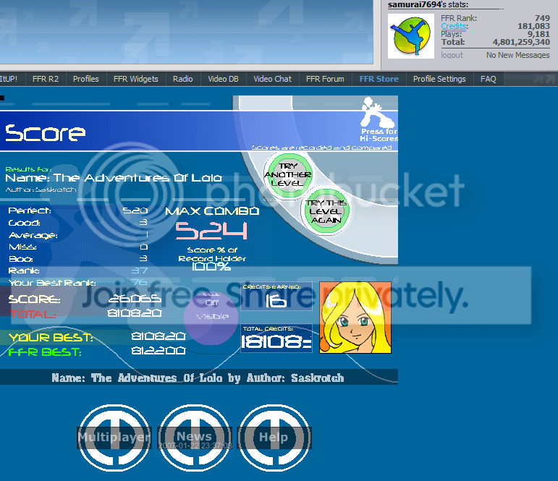Navigate to Video Chat
558x481 pixels.
click(x=272, y=79)
